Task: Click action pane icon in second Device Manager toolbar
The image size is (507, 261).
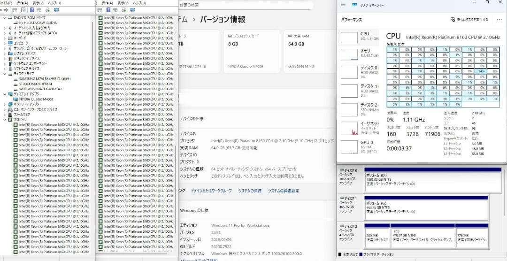Action: click(x=115, y=10)
